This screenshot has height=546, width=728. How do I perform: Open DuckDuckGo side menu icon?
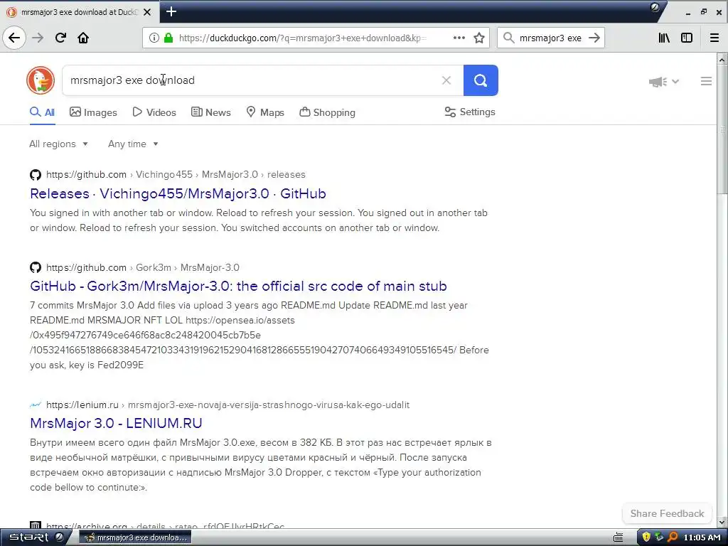coord(706,81)
